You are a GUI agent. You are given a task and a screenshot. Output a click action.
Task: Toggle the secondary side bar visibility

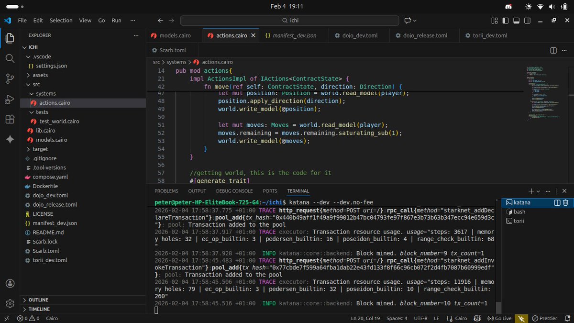pyautogui.click(x=527, y=21)
